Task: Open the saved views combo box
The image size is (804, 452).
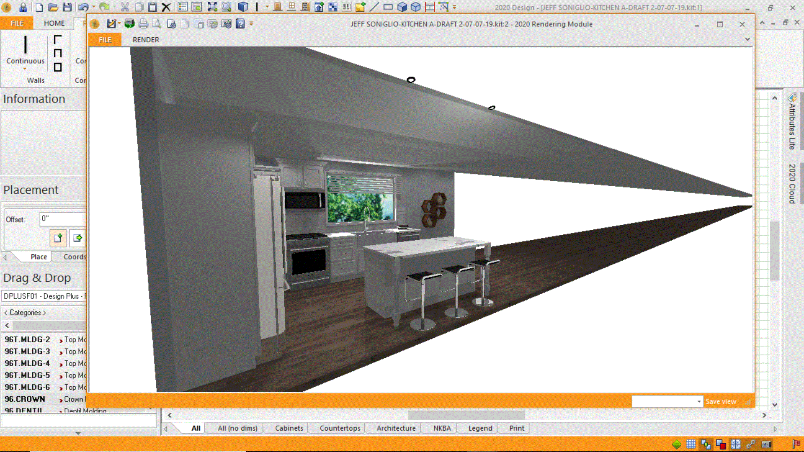Action: click(667, 401)
